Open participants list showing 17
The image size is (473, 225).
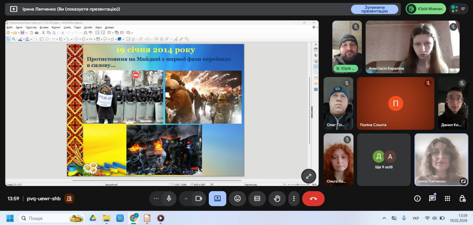pos(459,9)
